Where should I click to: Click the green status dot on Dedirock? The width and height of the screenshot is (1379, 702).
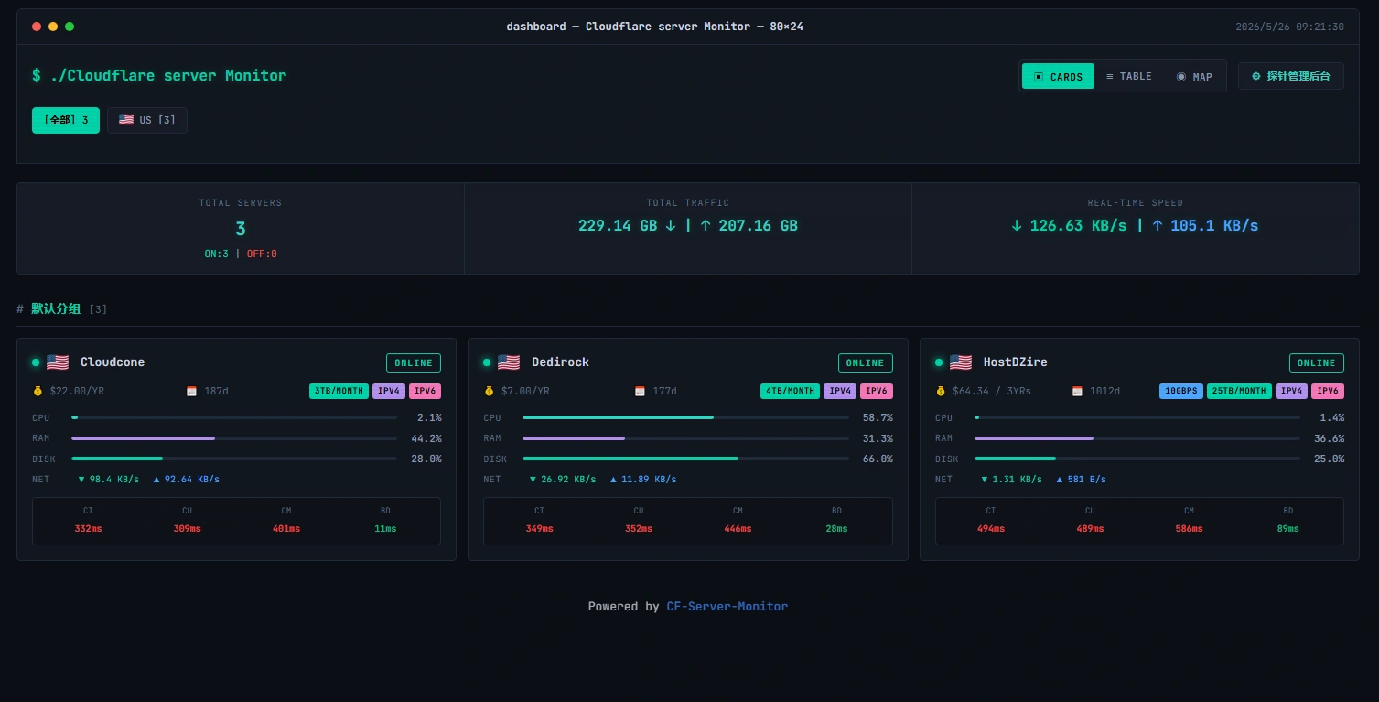(487, 362)
